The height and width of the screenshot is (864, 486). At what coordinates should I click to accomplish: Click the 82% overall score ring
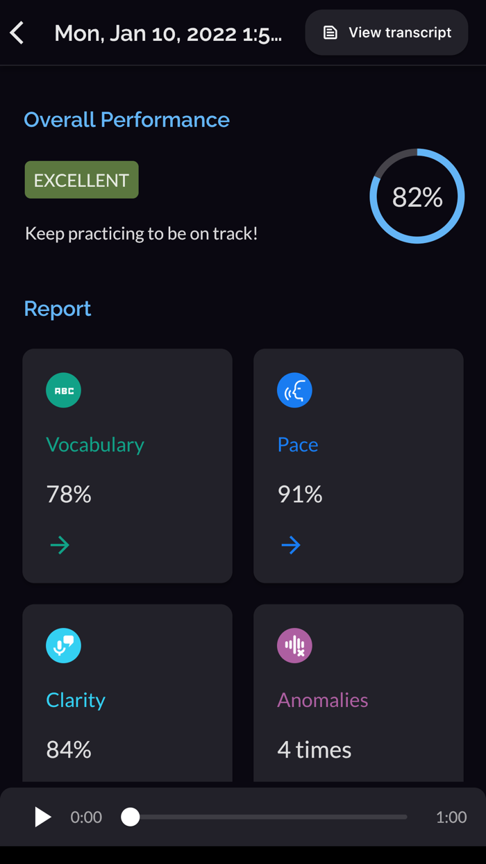coord(417,197)
